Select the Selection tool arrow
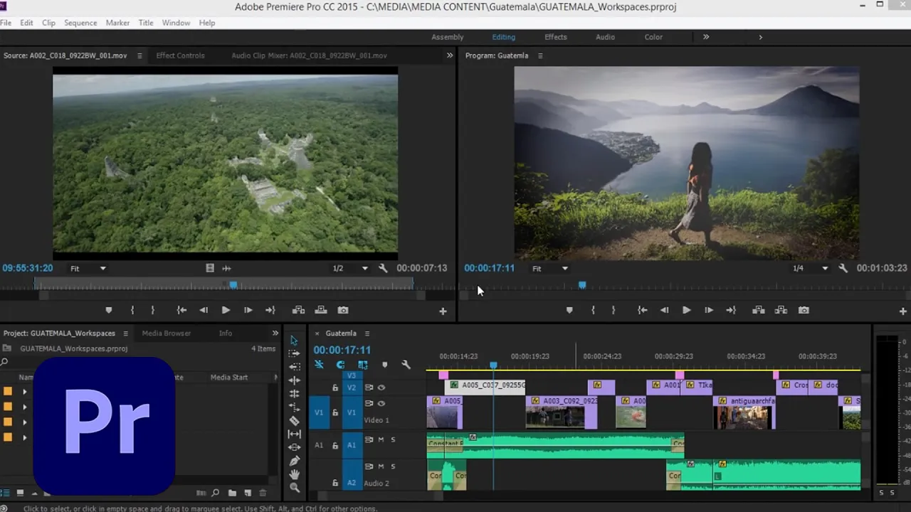 click(x=295, y=340)
